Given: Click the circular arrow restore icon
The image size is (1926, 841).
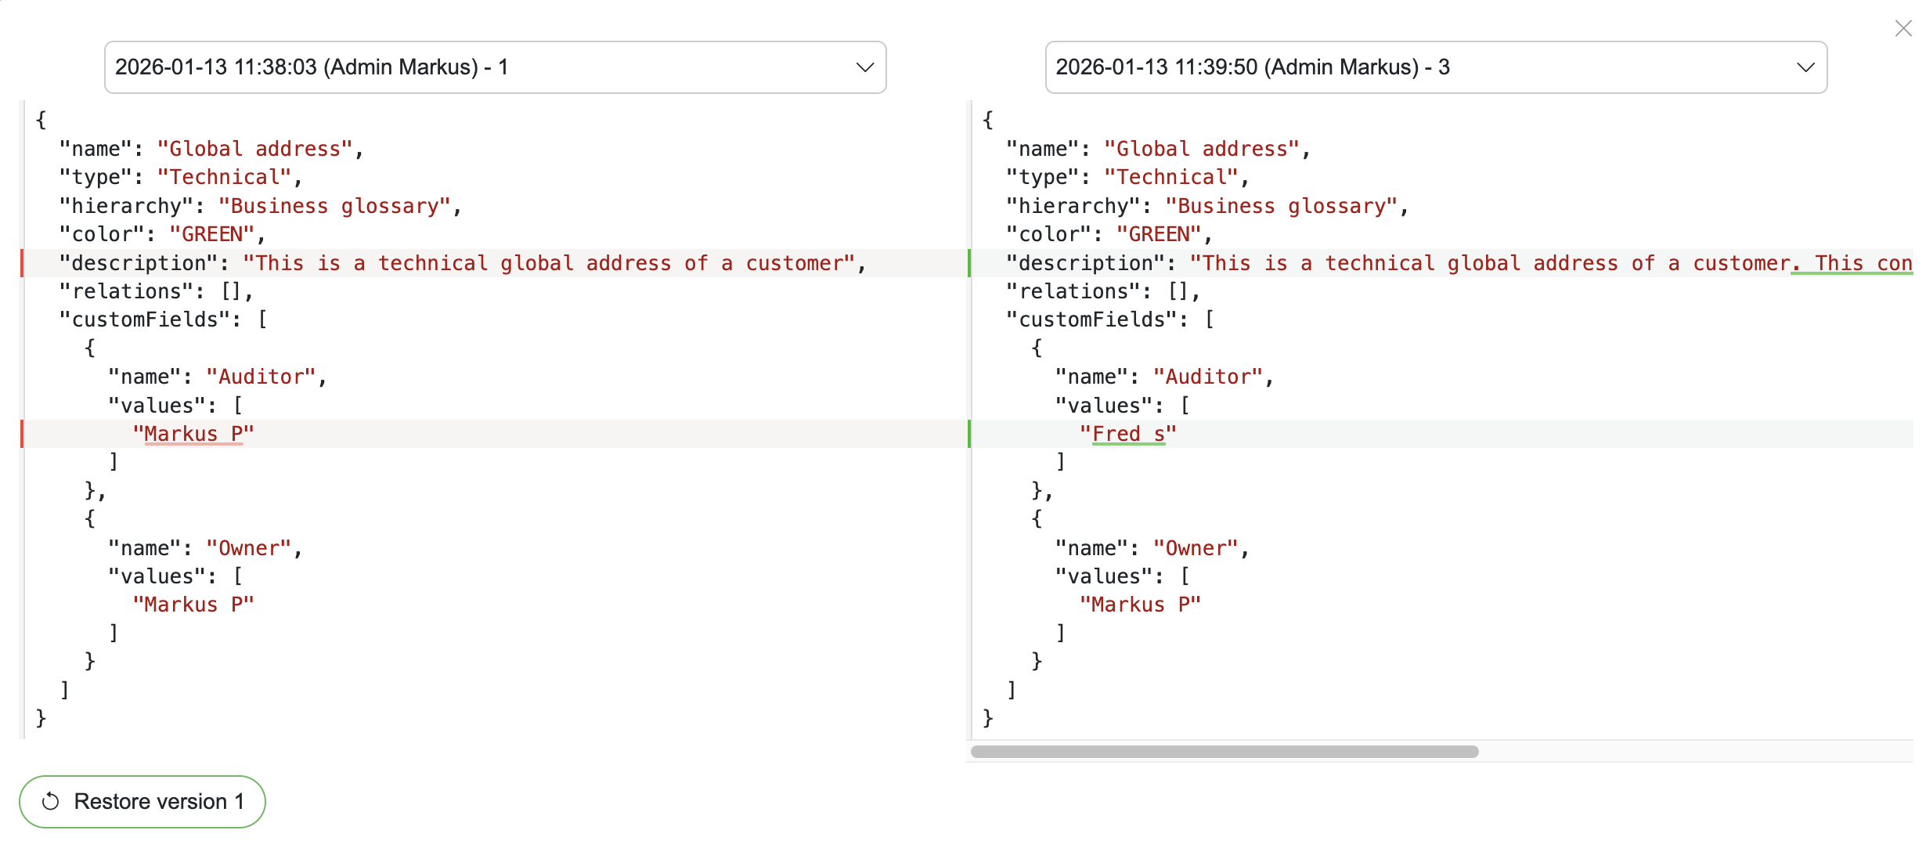Looking at the screenshot, I should [51, 801].
